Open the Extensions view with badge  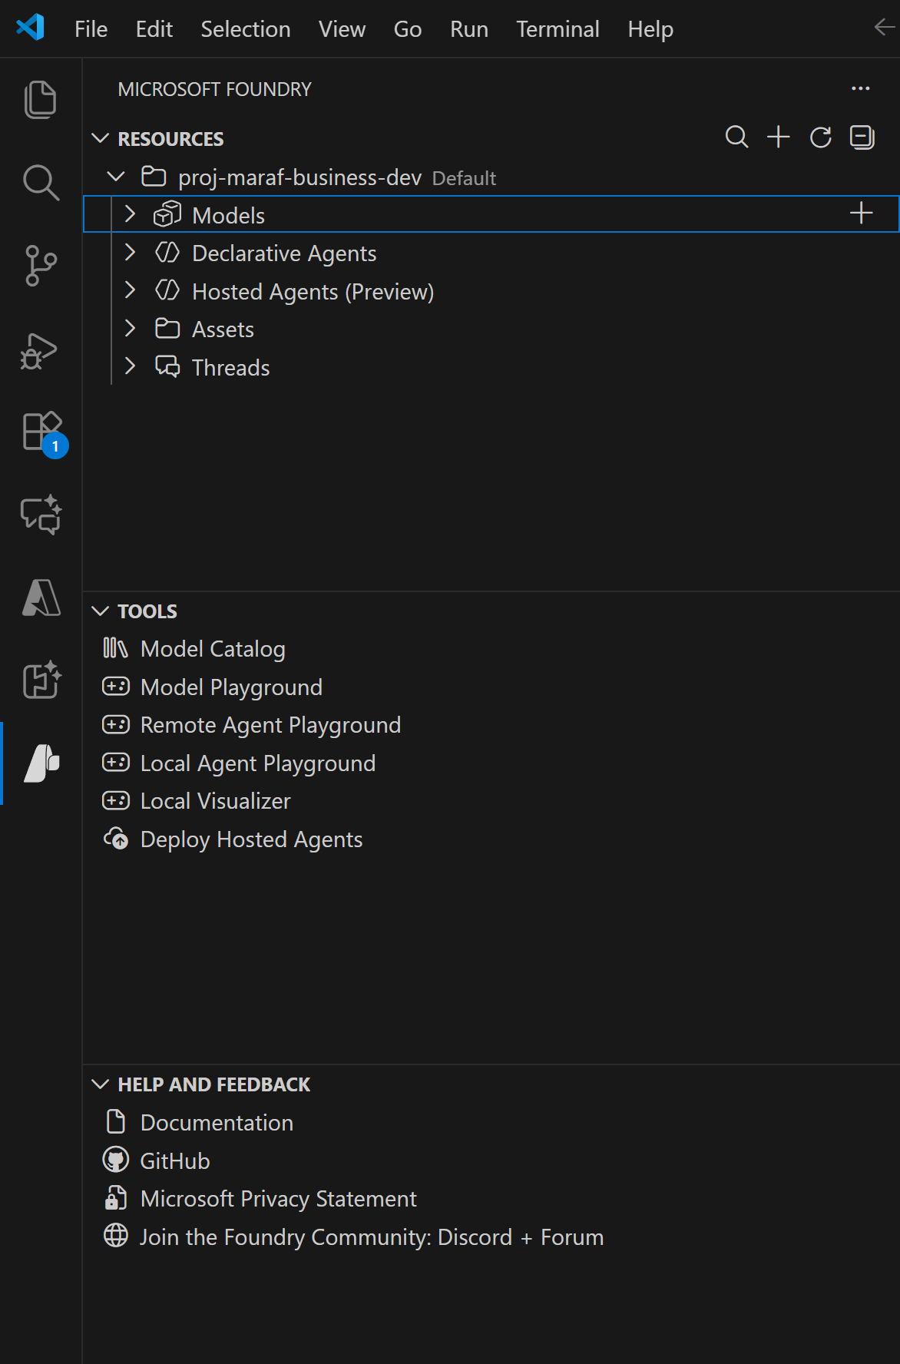tap(41, 432)
